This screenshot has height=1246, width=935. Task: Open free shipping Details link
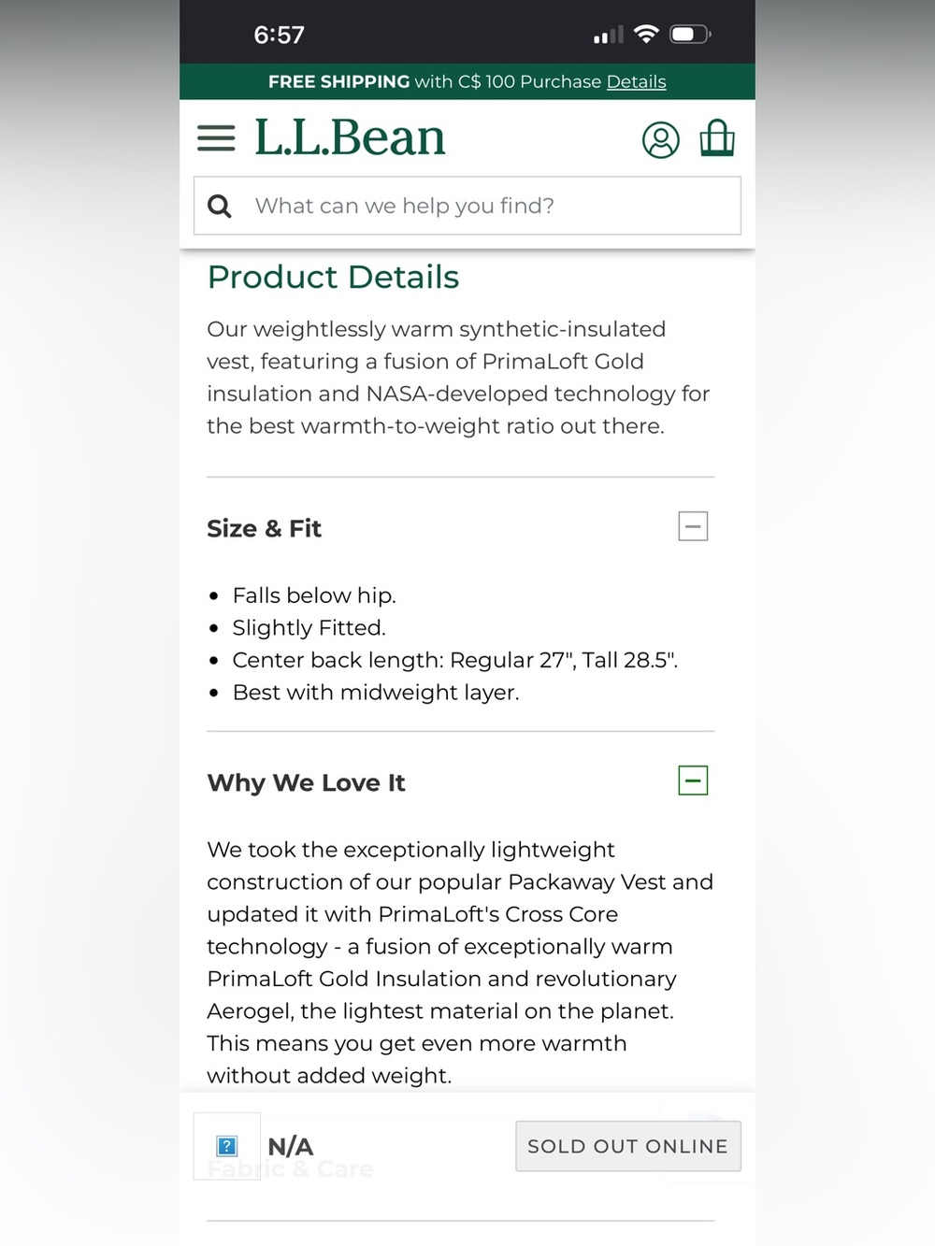tap(636, 81)
